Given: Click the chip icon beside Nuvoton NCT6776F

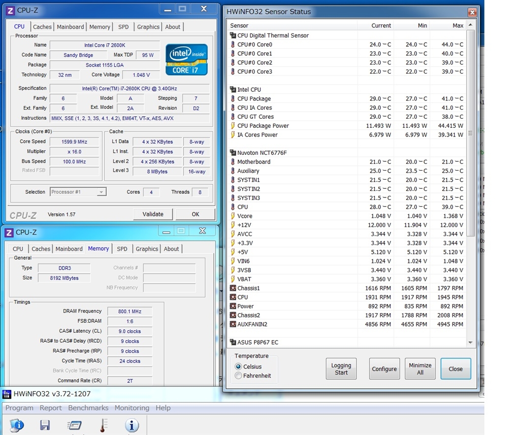Looking at the screenshot, I should pos(233,153).
